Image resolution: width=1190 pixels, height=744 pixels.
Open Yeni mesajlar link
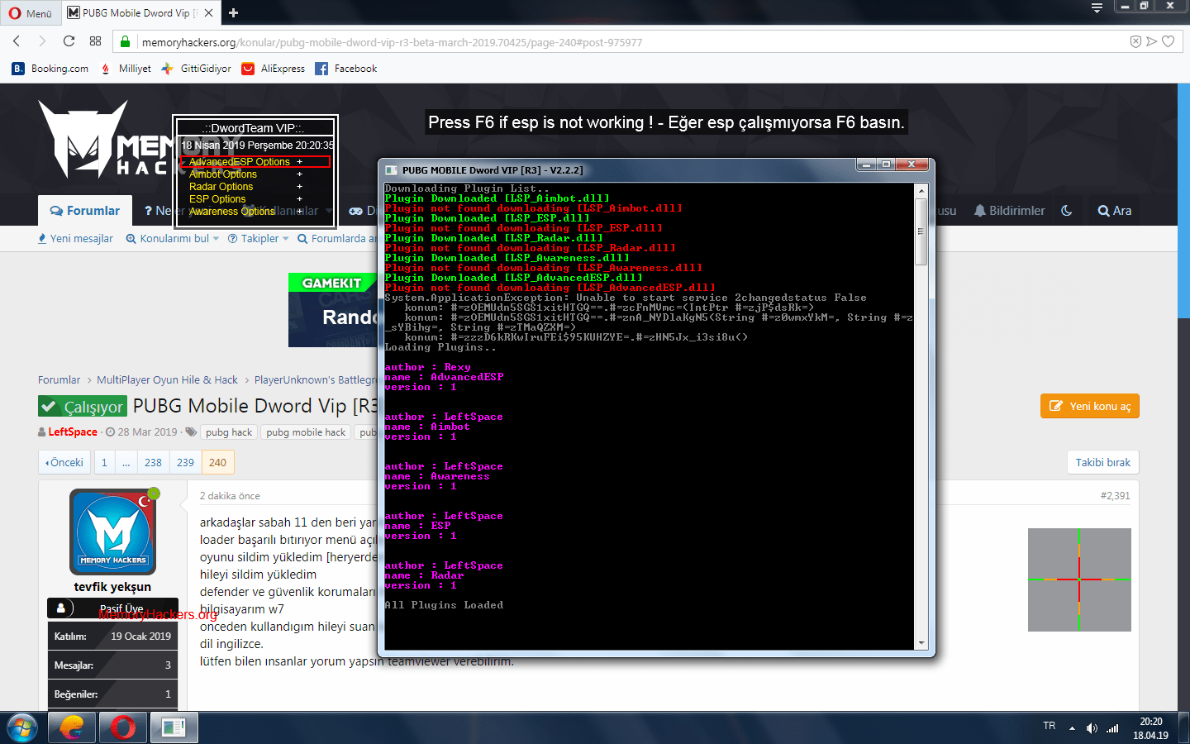click(75, 238)
